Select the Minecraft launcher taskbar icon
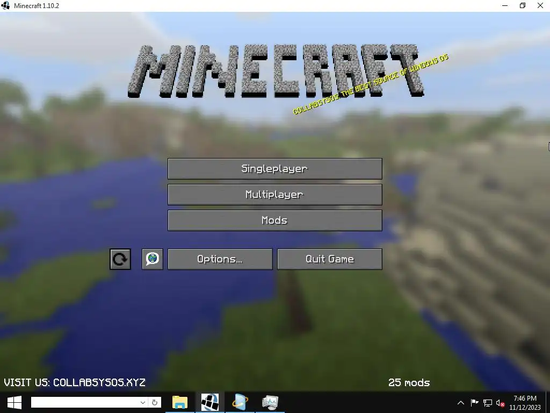Viewport: 550px width, 413px height. coord(210,402)
